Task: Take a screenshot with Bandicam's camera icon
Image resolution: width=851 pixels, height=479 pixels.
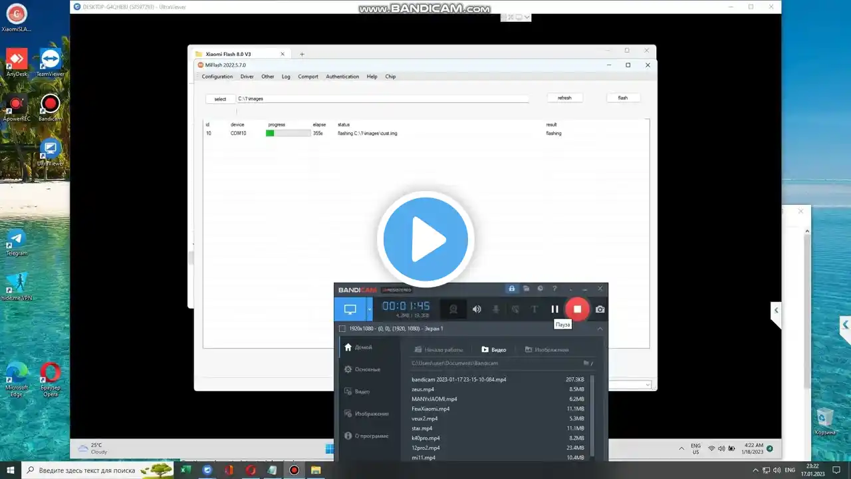Action: point(600,309)
